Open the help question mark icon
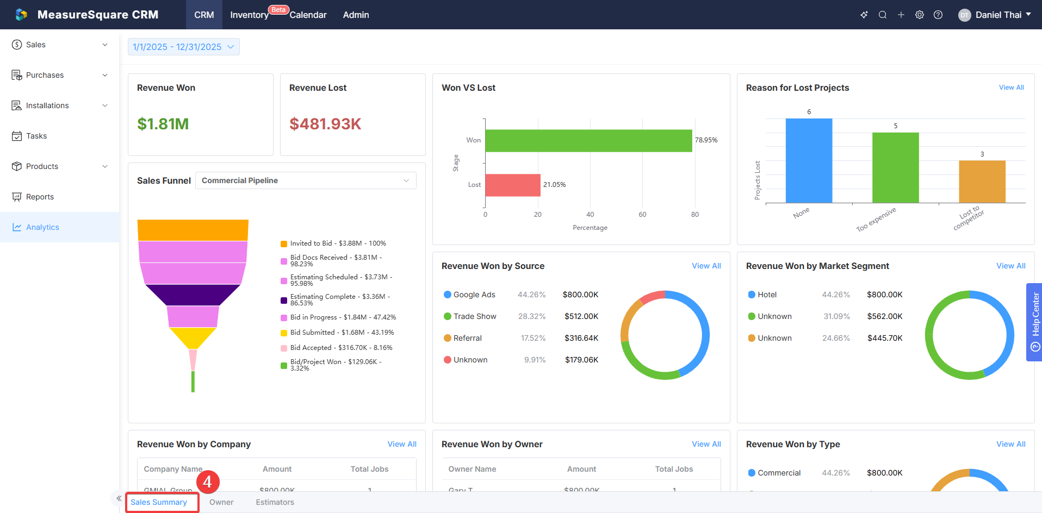This screenshot has height=513, width=1042. tap(938, 15)
